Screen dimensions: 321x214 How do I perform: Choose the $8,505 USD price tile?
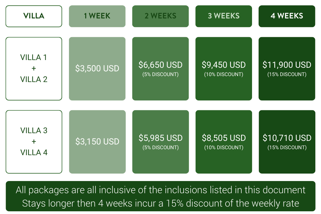point(224,142)
